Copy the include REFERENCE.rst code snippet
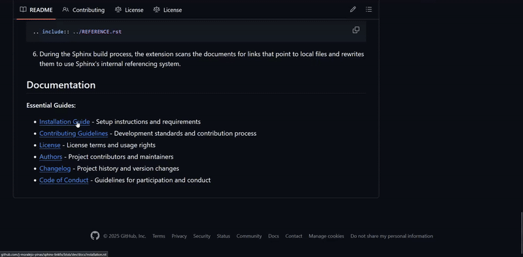Image resolution: width=523 pixels, height=257 pixels. (356, 30)
